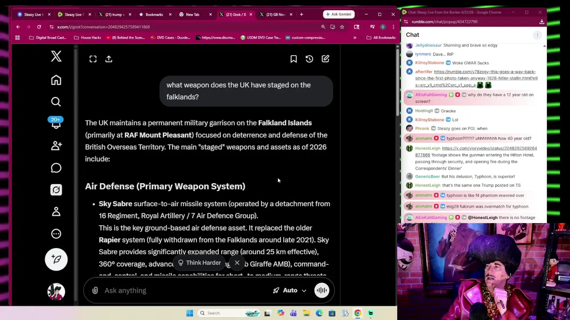
Task: Open the discmakers https bookmark
Action: (216, 38)
